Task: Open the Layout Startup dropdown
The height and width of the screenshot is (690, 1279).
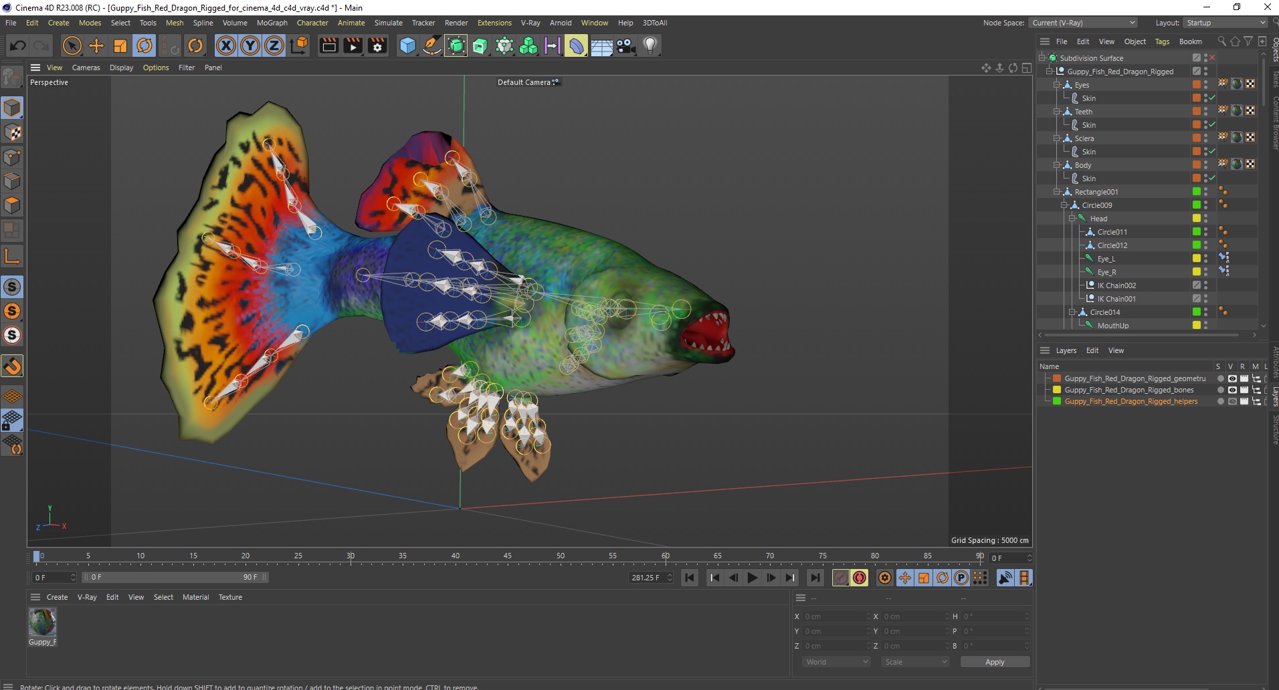Action: pyautogui.click(x=1225, y=23)
